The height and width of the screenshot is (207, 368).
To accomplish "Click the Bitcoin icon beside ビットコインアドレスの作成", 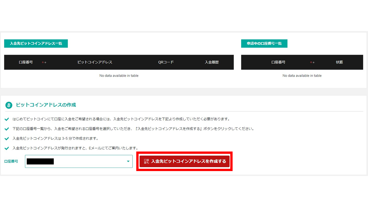I will pyautogui.click(x=9, y=105).
